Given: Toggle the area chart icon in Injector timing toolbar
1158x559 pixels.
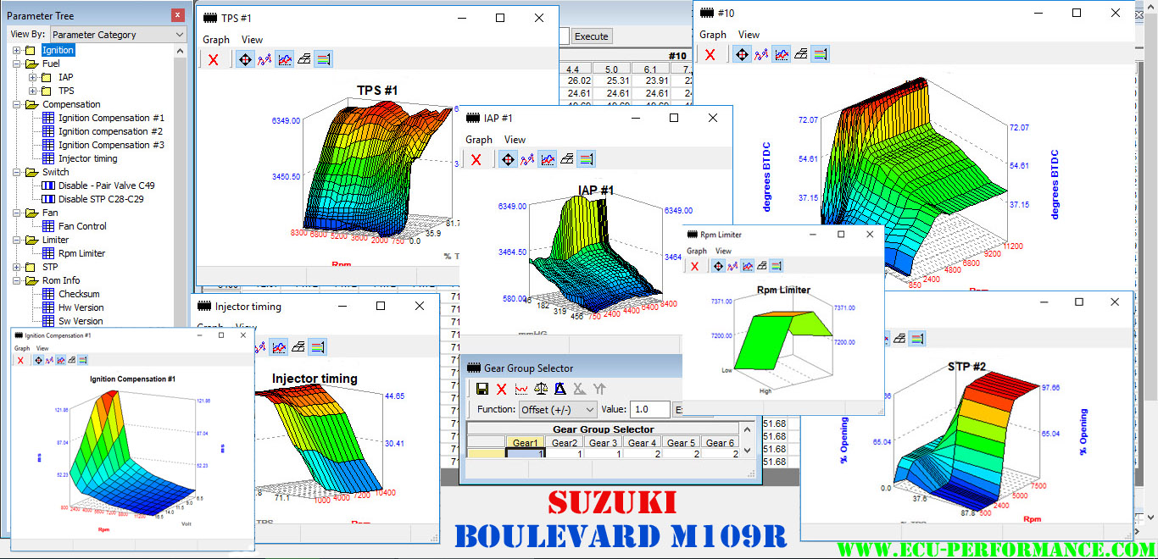Looking at the screenshot, I should click(279, 346).
